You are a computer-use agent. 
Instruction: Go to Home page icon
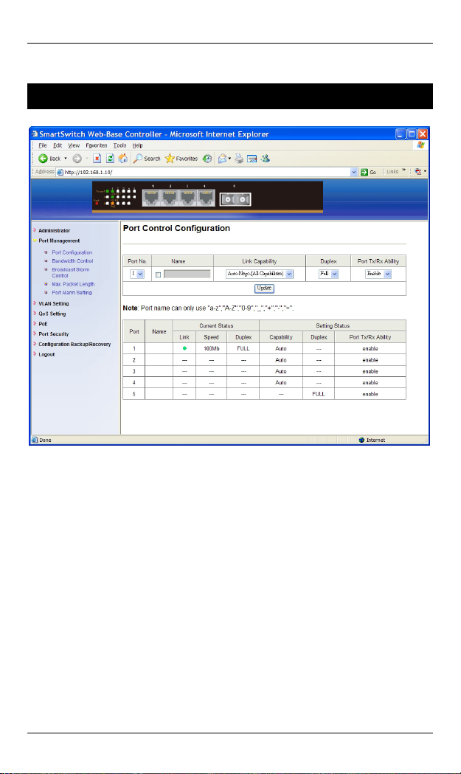click(x=123, y=159)
